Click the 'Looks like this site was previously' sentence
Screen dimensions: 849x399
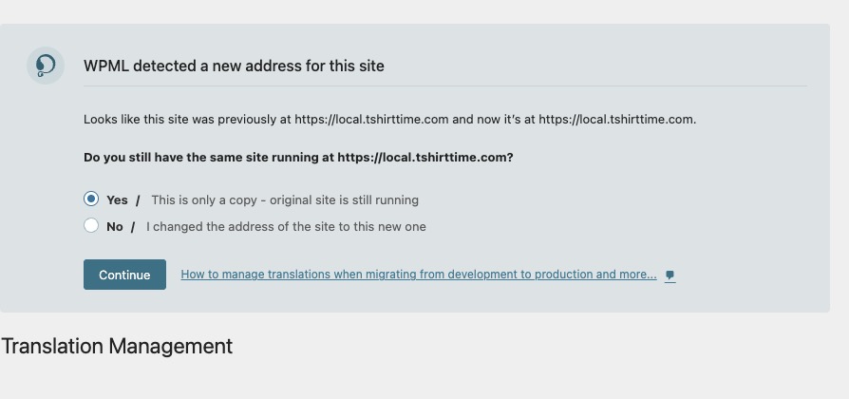coord(390,119)
